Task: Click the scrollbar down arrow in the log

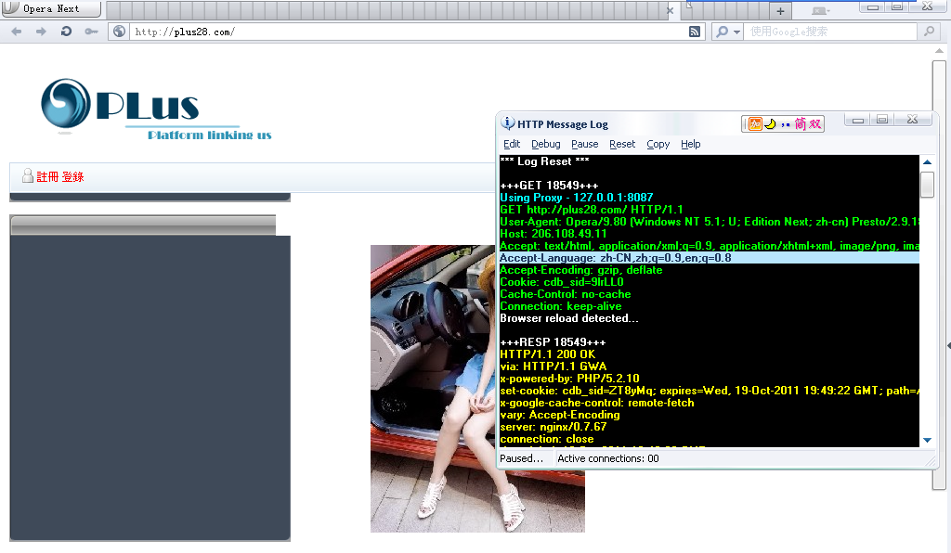Action: 925,441
